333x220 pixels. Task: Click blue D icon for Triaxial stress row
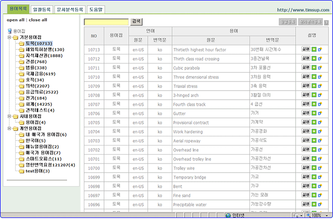(319, 86)
